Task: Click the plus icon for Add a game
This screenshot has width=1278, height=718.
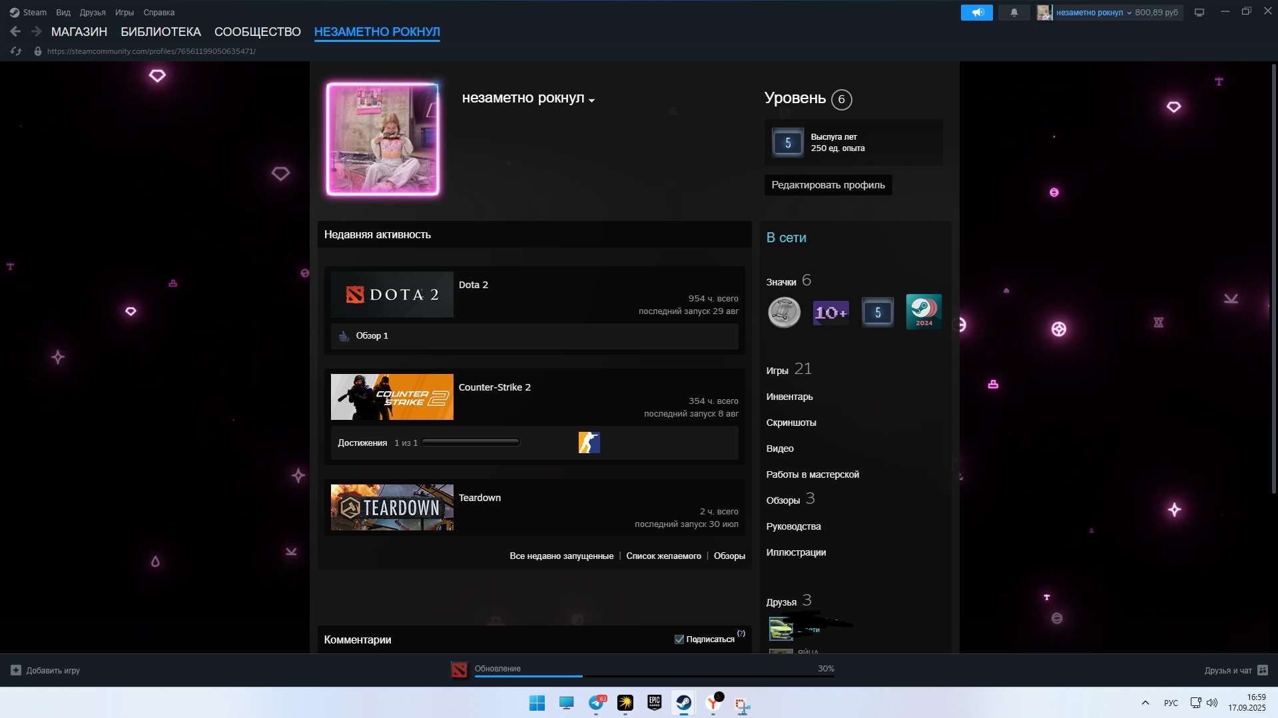Action: click(x=16, y=670)
